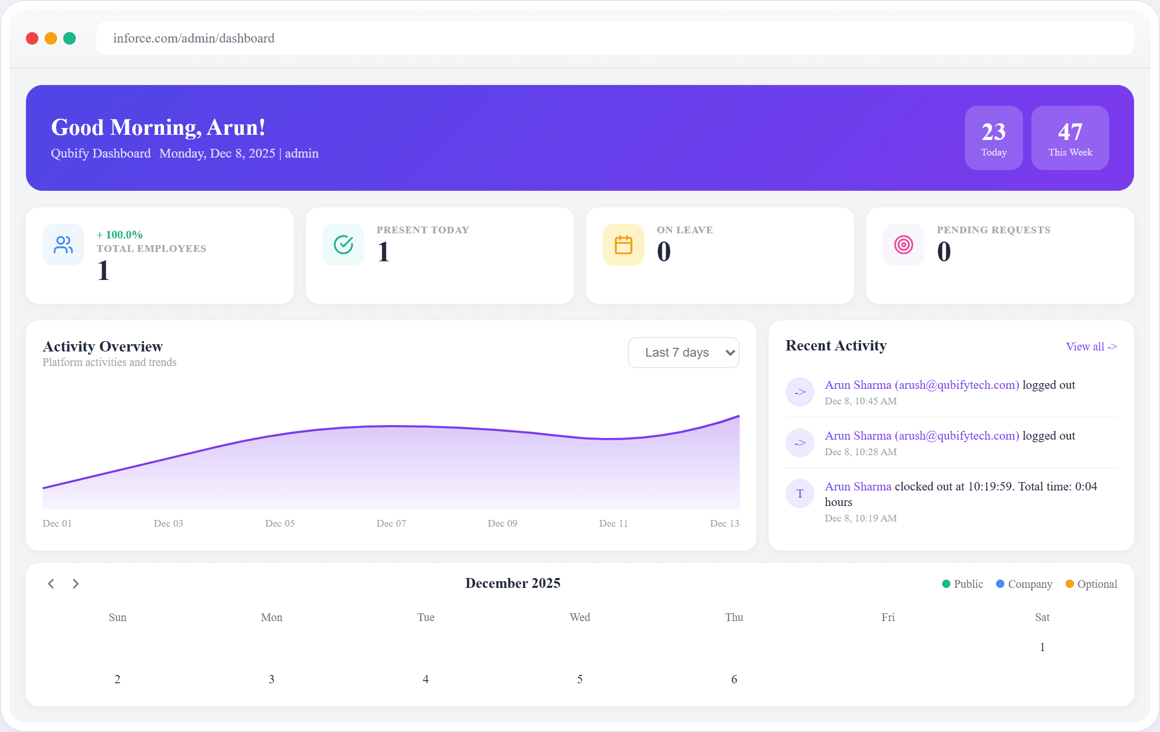Select December 5 in the calendar

580,679
